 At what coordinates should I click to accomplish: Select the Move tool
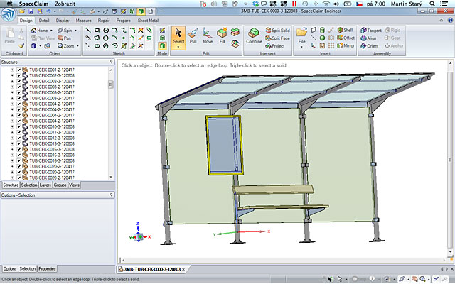[208, 35]
